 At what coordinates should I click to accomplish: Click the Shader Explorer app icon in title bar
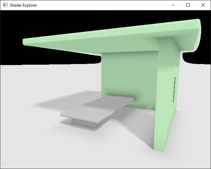(5, 5)
